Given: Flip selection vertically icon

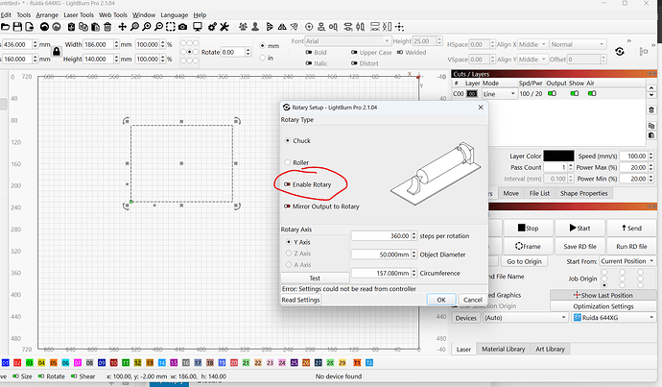Looking at the screenshot, I should 270,27.
